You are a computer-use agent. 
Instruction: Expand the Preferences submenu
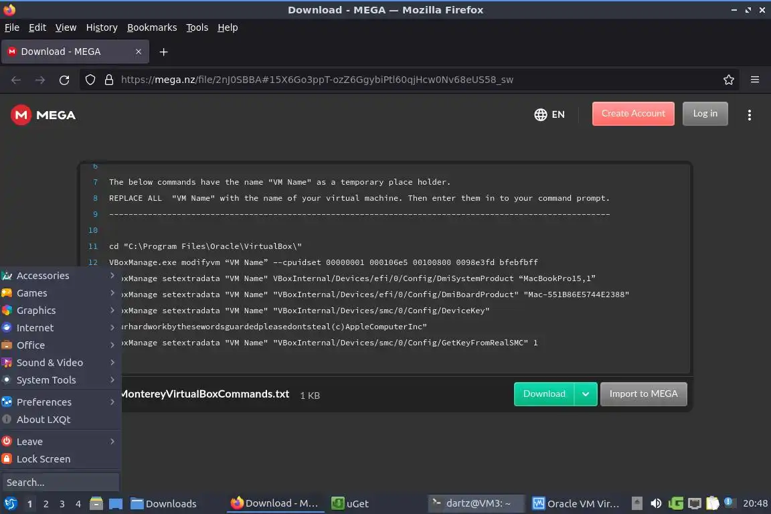(60, 402)
